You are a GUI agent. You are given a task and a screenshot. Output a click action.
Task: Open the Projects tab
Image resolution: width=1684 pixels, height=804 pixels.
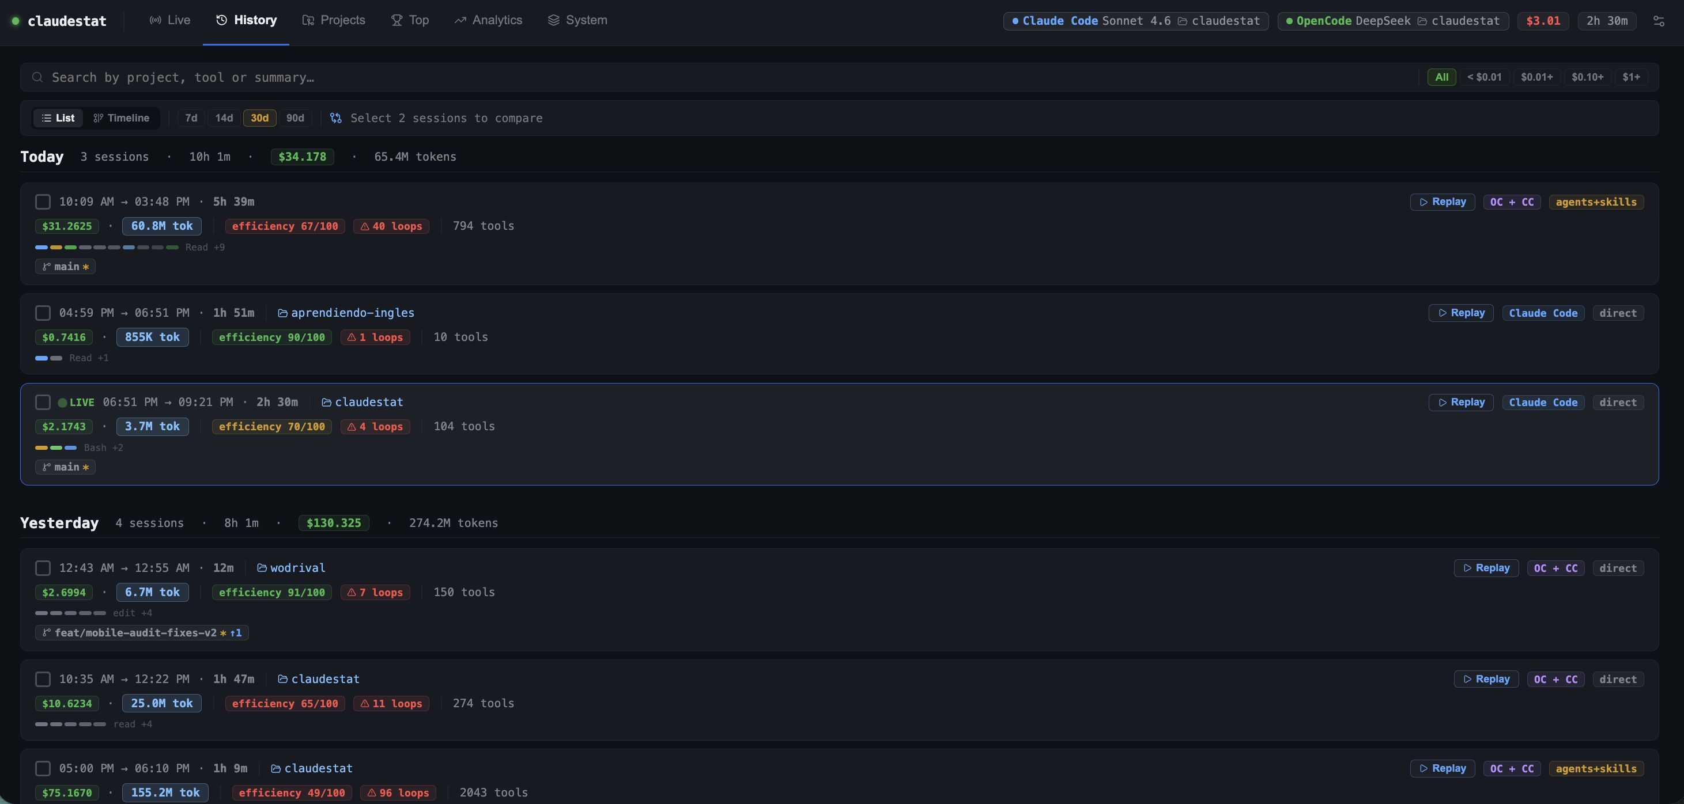[x=334, y=20]
